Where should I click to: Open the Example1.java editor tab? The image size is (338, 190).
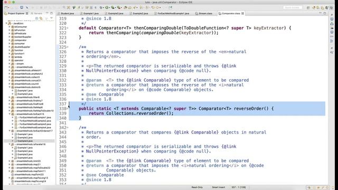pyautogui.click(x=90, y=13)
